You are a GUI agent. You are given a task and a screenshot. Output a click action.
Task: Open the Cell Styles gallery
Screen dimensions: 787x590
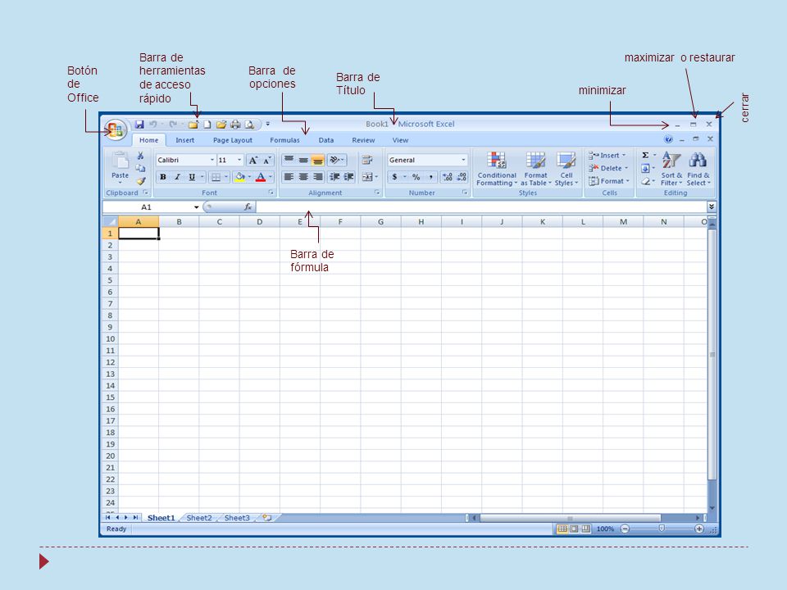point(566,169)
